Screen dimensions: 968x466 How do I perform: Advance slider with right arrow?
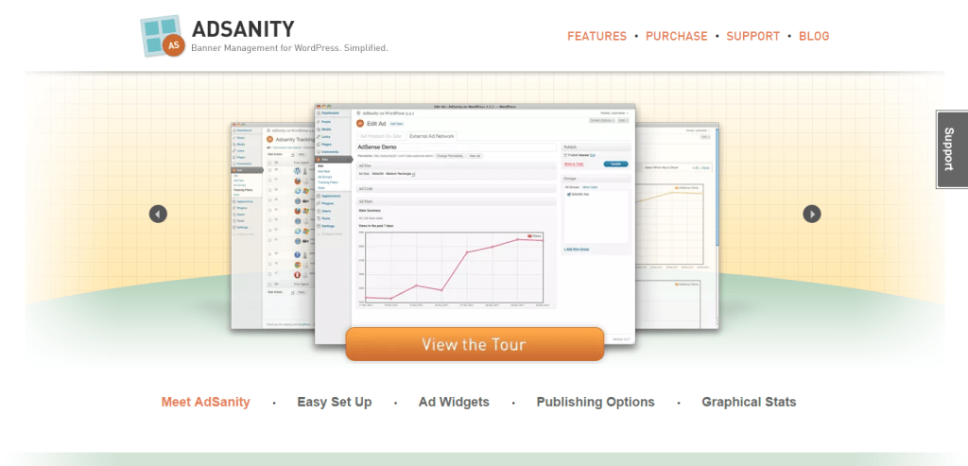(812, 215)
